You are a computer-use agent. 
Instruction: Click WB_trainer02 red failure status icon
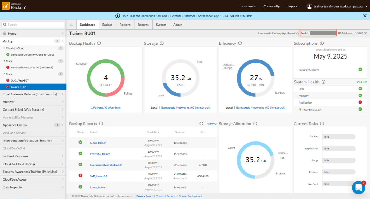(x=80, y=176)
